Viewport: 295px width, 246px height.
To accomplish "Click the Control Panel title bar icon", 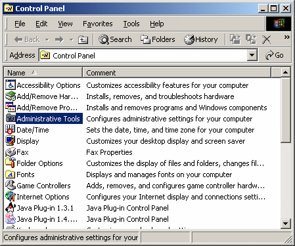I will coord(9,9).
